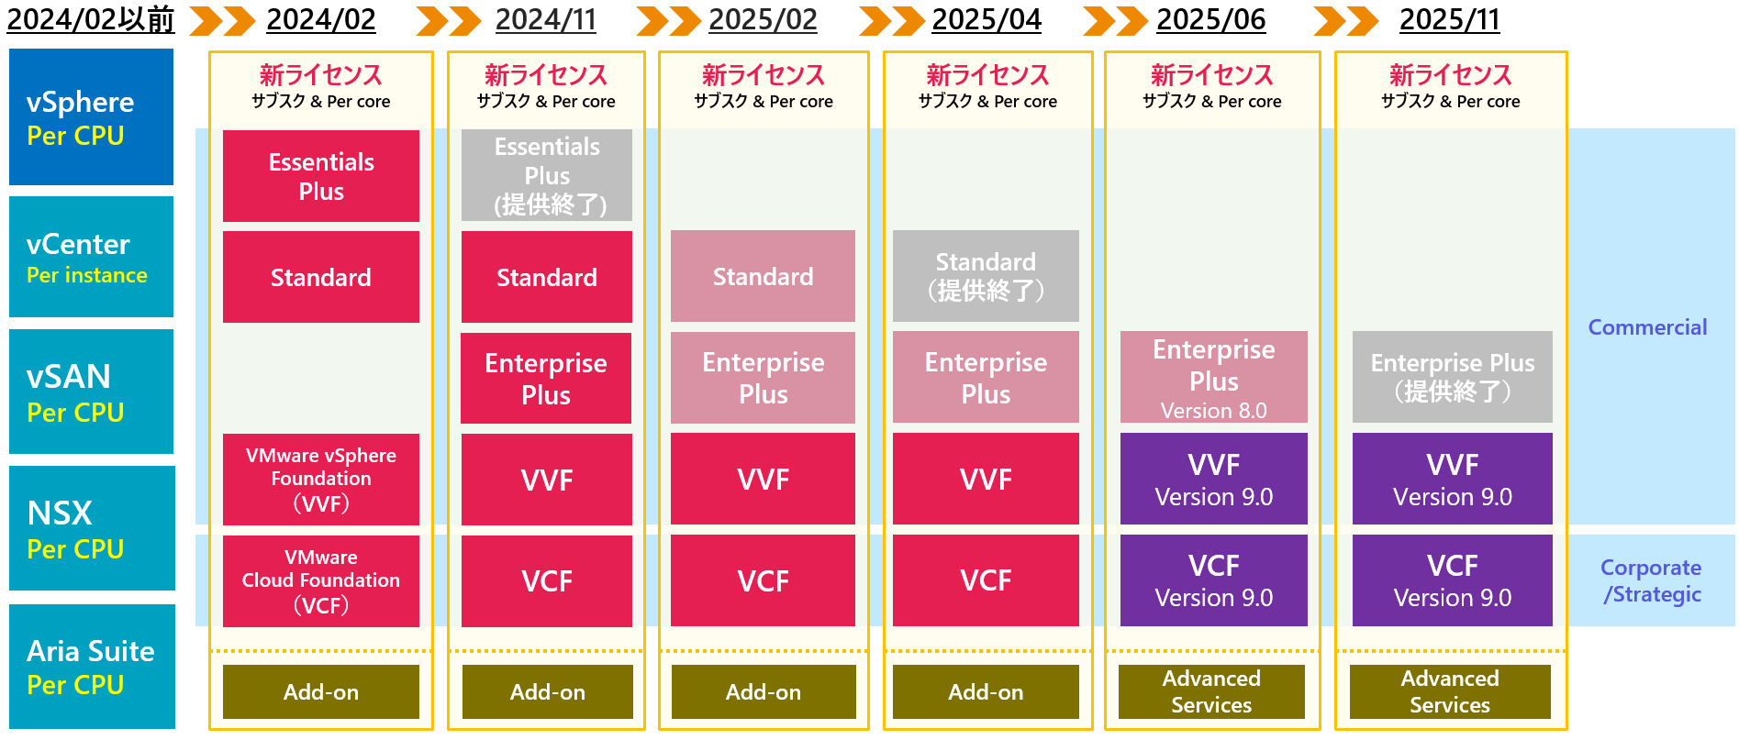The width and height of the screenshot is (1739, 740).
Task: Click the orange arrows before 2024/02
Action: 222,21
